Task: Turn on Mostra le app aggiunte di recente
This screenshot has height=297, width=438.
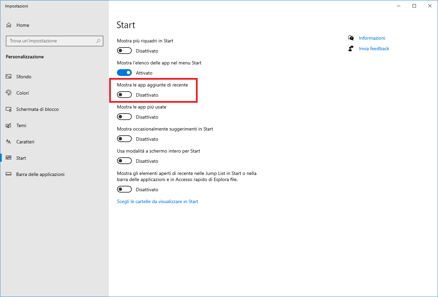Action: (124, 95)
